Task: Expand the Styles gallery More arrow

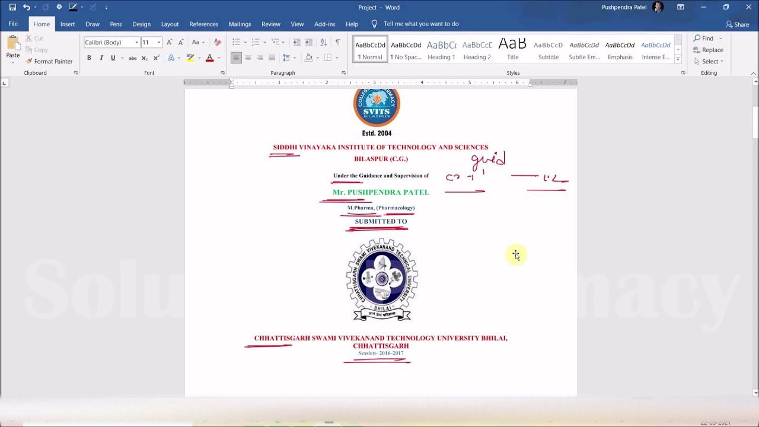Action: [x=678, y=59]
